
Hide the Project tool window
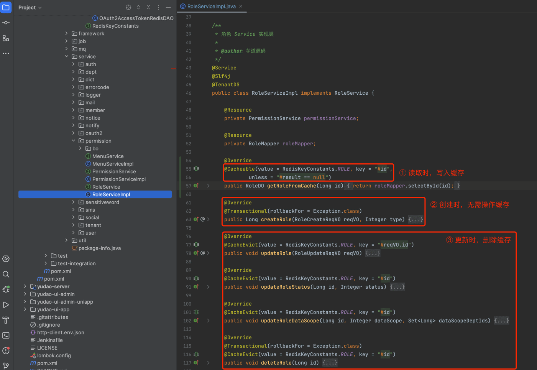(169, 7)
